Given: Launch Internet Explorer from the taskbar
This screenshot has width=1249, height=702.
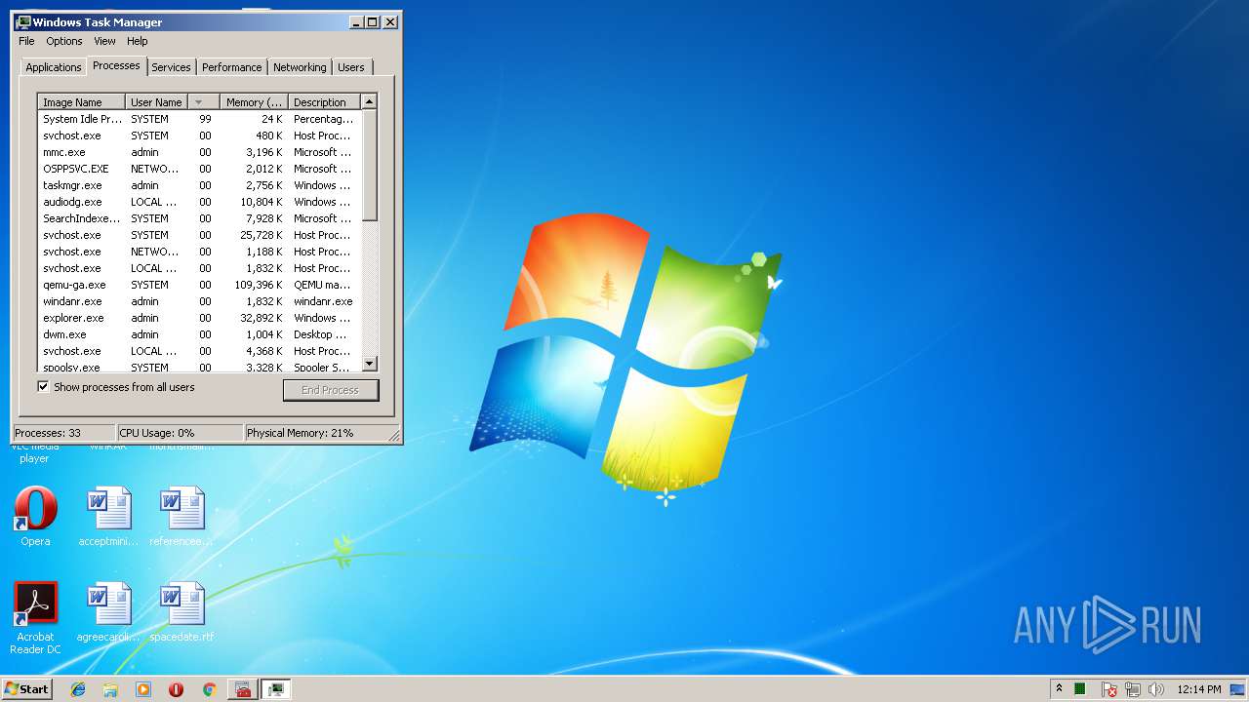Looking at the screenshot, I should click(78, 689).
